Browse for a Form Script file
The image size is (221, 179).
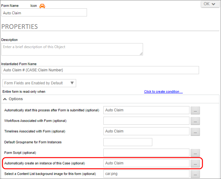point(195,153)
